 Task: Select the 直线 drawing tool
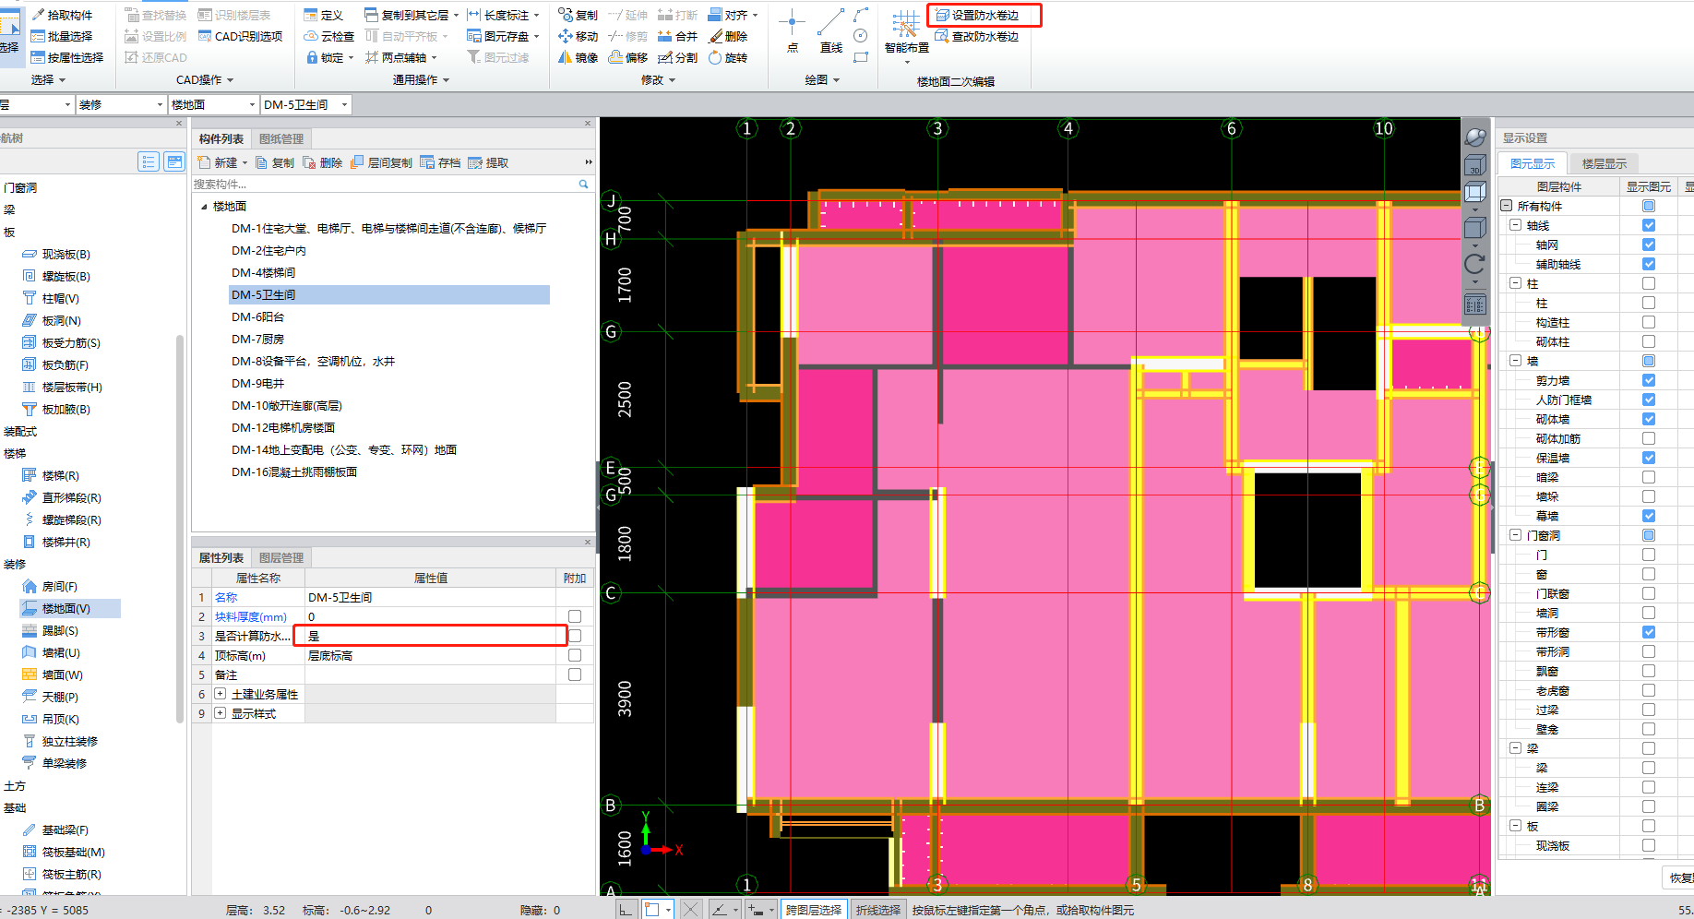click(831, 31)
